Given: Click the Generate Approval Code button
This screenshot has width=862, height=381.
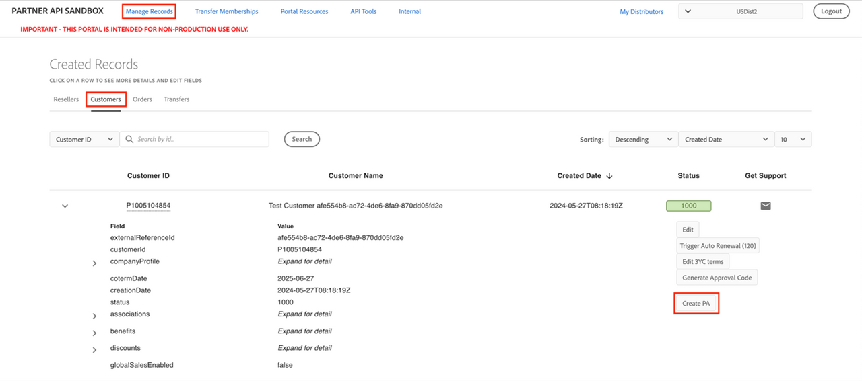Looking at the screenshot, I should [717, 278].
